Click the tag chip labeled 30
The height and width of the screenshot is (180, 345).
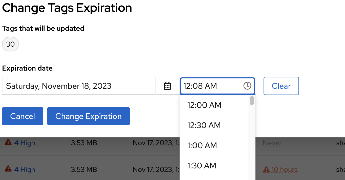click(x=10, y=44)
